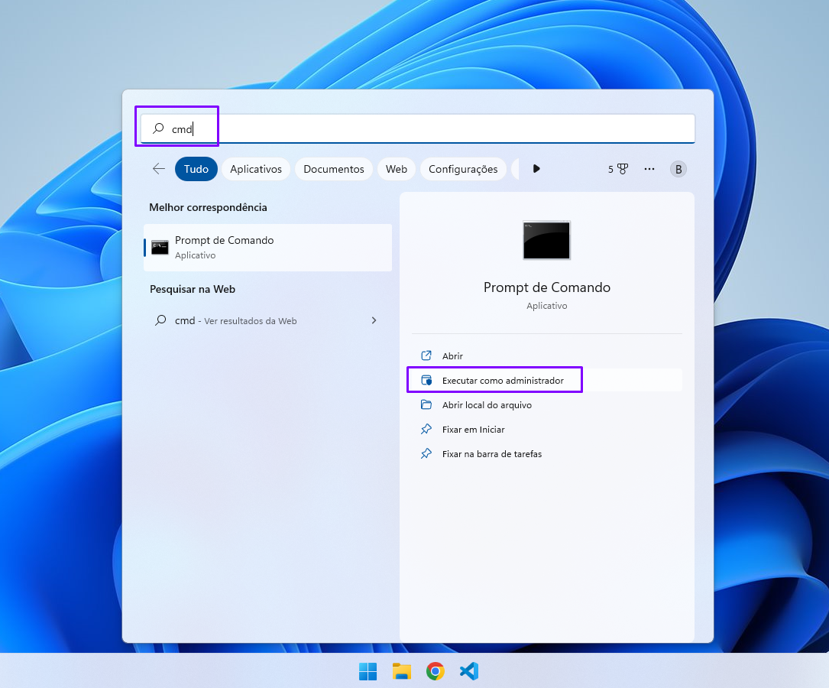This screenshot has width=829, height=688.
Task: Click the admin shield icon
Action: tap(426, 380)
